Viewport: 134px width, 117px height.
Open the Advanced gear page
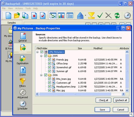tap(23, 94)
